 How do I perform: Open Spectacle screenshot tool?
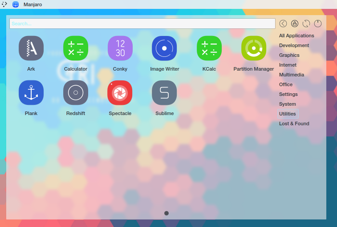[x=120, y=93]
